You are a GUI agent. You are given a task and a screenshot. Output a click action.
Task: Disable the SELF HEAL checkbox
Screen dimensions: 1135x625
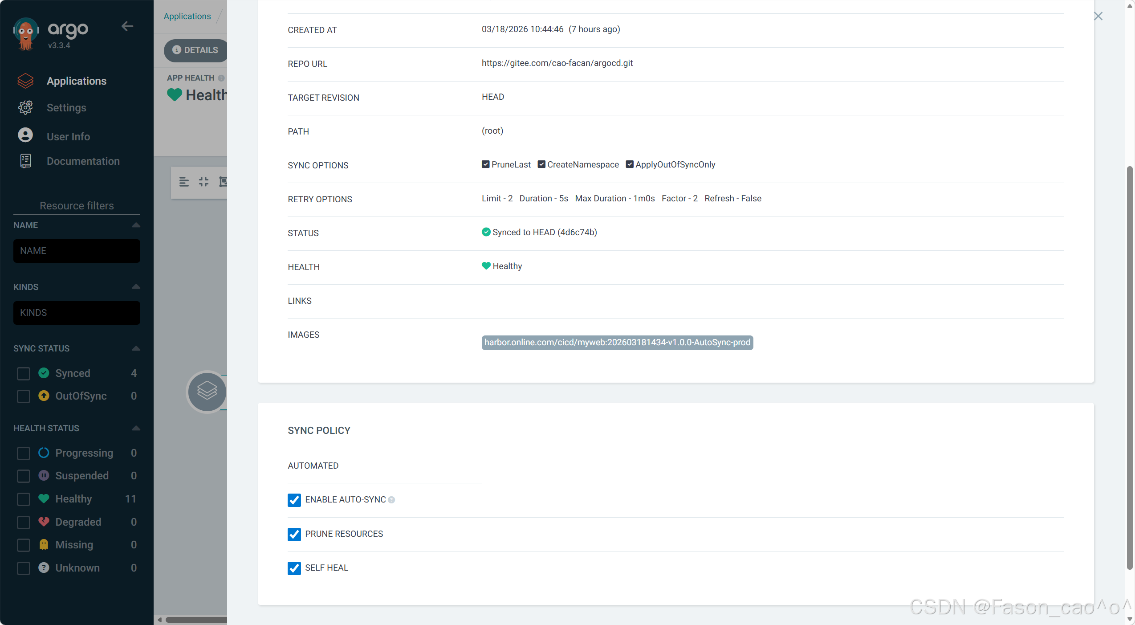(294, 568)
